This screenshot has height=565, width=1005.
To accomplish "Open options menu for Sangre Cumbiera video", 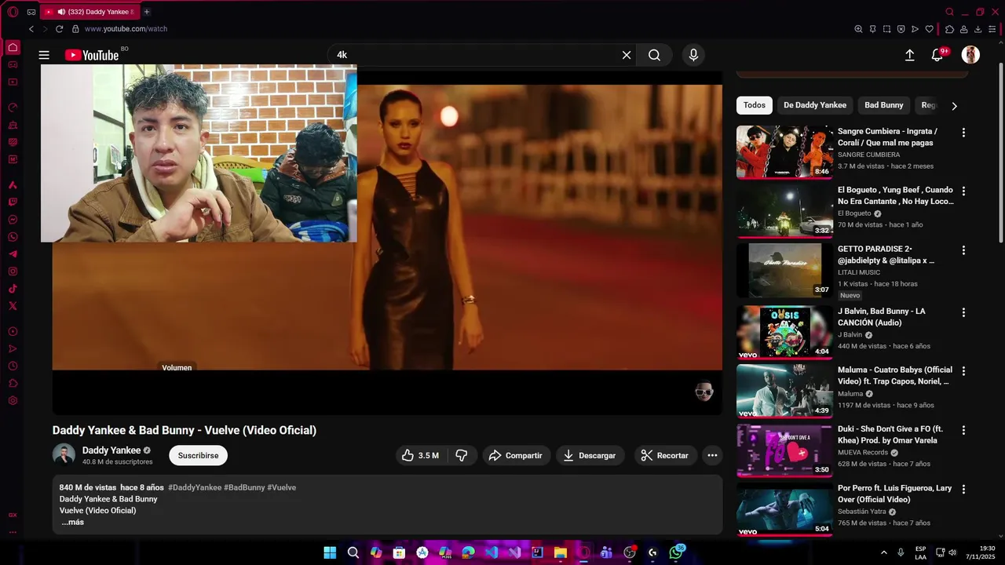I will 963,133.
